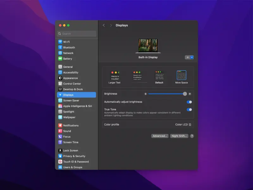The height and width of the screenshot is (190, 253).
Task: Toggle Automatically adjust brightness off
Action: 189,102
